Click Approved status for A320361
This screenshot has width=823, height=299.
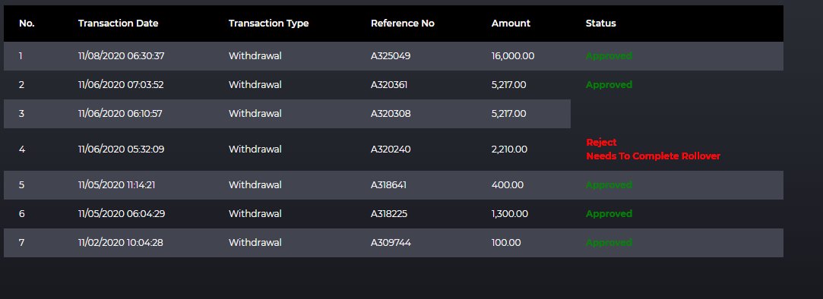[x=609, y=85]
